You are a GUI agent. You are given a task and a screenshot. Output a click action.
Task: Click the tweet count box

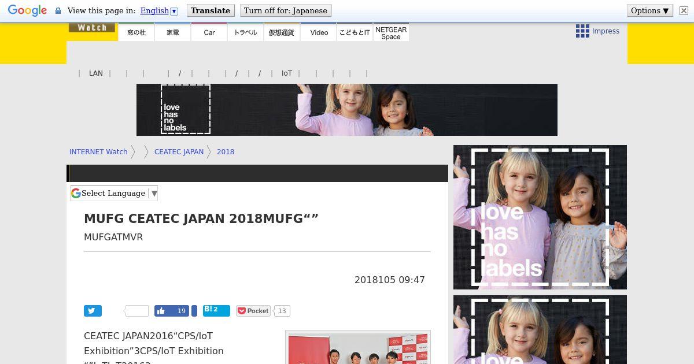point(136,311)
